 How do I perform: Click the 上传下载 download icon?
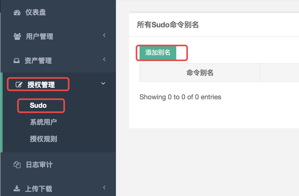(x=17, y=188)
